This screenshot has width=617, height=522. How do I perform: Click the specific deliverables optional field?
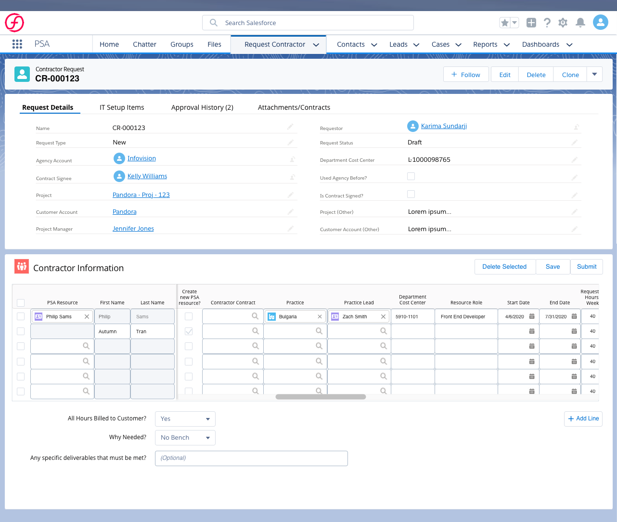[251, 458]
